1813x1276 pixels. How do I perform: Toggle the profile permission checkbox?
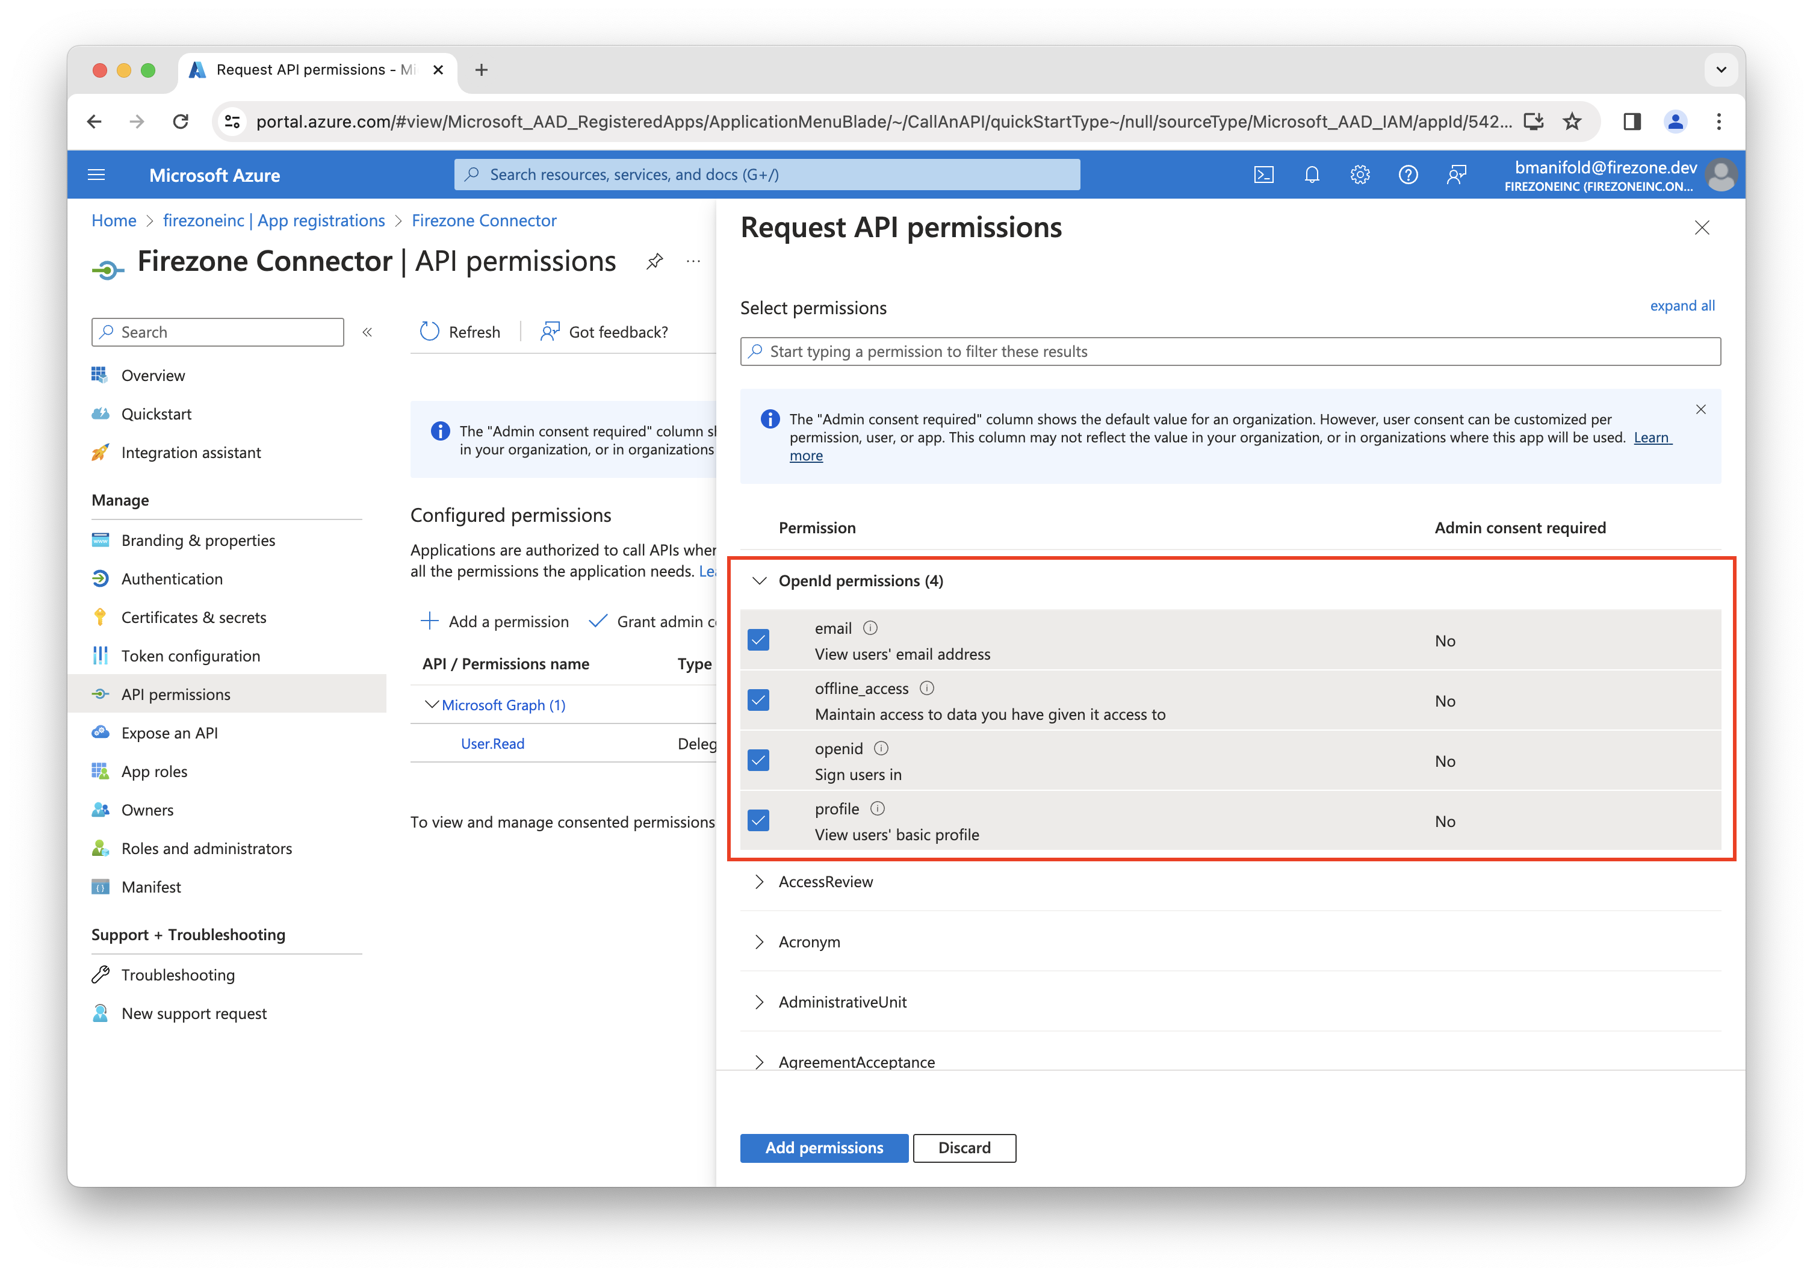(x=758, y=820)
